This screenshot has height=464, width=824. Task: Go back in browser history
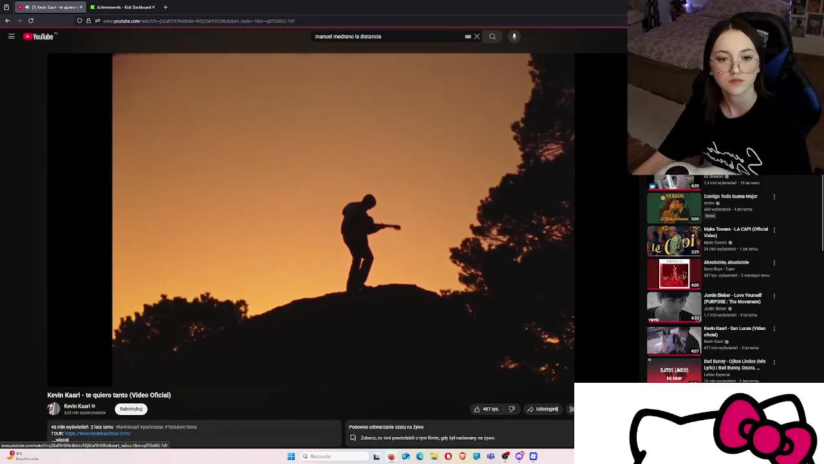pos(8,21)
